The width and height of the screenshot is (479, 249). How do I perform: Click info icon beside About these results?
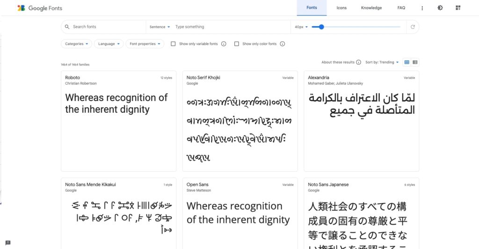(359, 62)
